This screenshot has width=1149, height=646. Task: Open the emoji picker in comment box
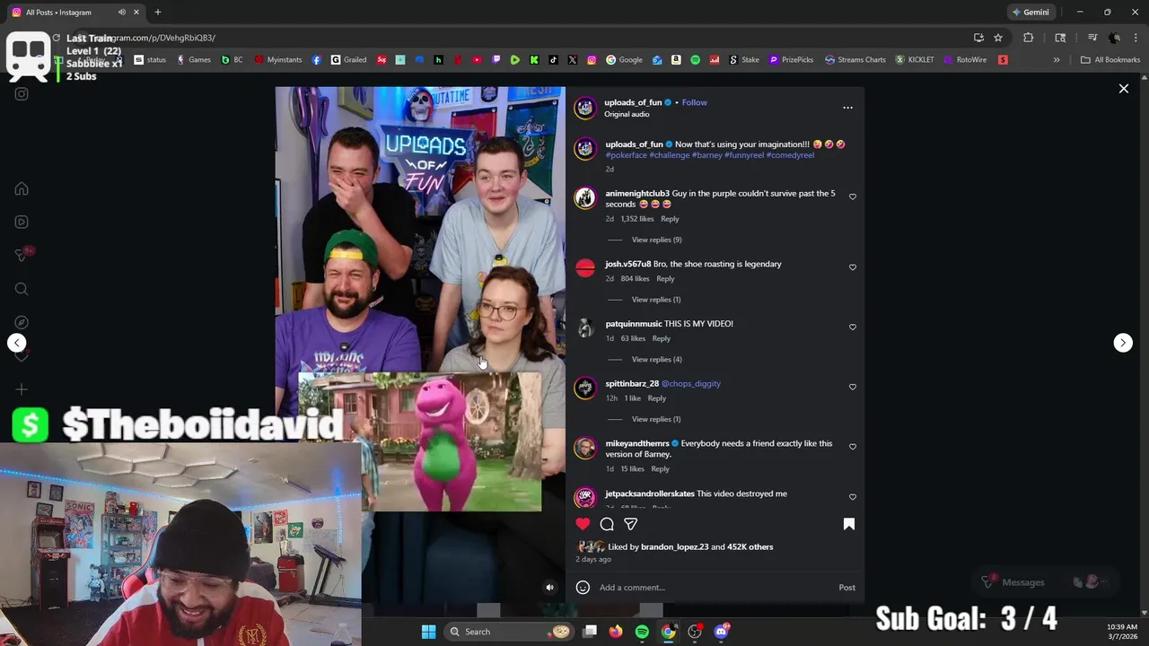pyautogui.click(x=583, y=588)
